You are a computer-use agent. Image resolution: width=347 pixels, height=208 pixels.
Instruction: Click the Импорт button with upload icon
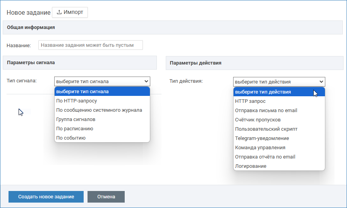pos(70,12)
